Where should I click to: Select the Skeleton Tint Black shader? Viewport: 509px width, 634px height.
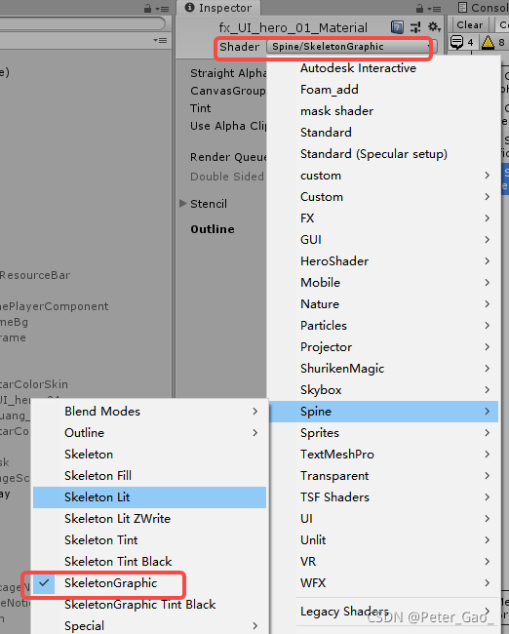149,562
